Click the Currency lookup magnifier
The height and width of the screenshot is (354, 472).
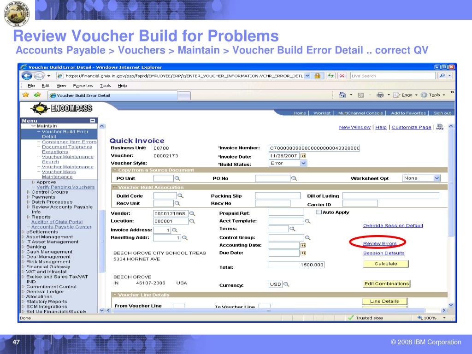point(286,284)
